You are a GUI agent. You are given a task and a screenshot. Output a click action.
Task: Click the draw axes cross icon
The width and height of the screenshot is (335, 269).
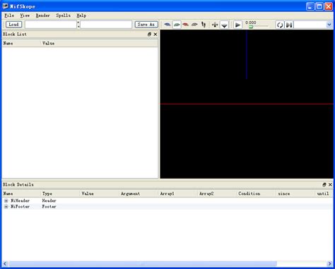pos(215,25)
